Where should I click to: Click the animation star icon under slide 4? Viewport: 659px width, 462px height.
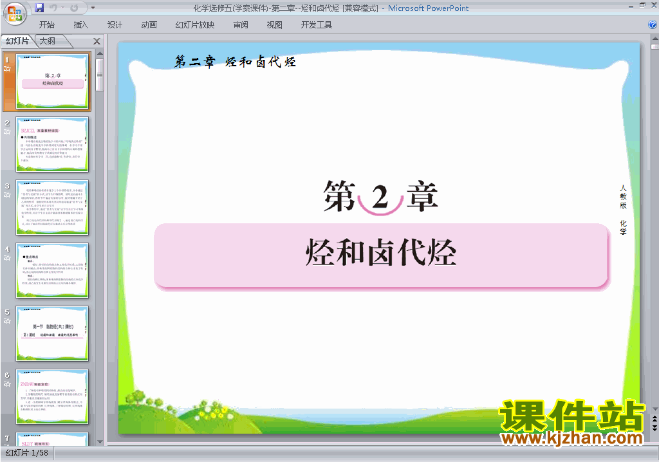7,257
